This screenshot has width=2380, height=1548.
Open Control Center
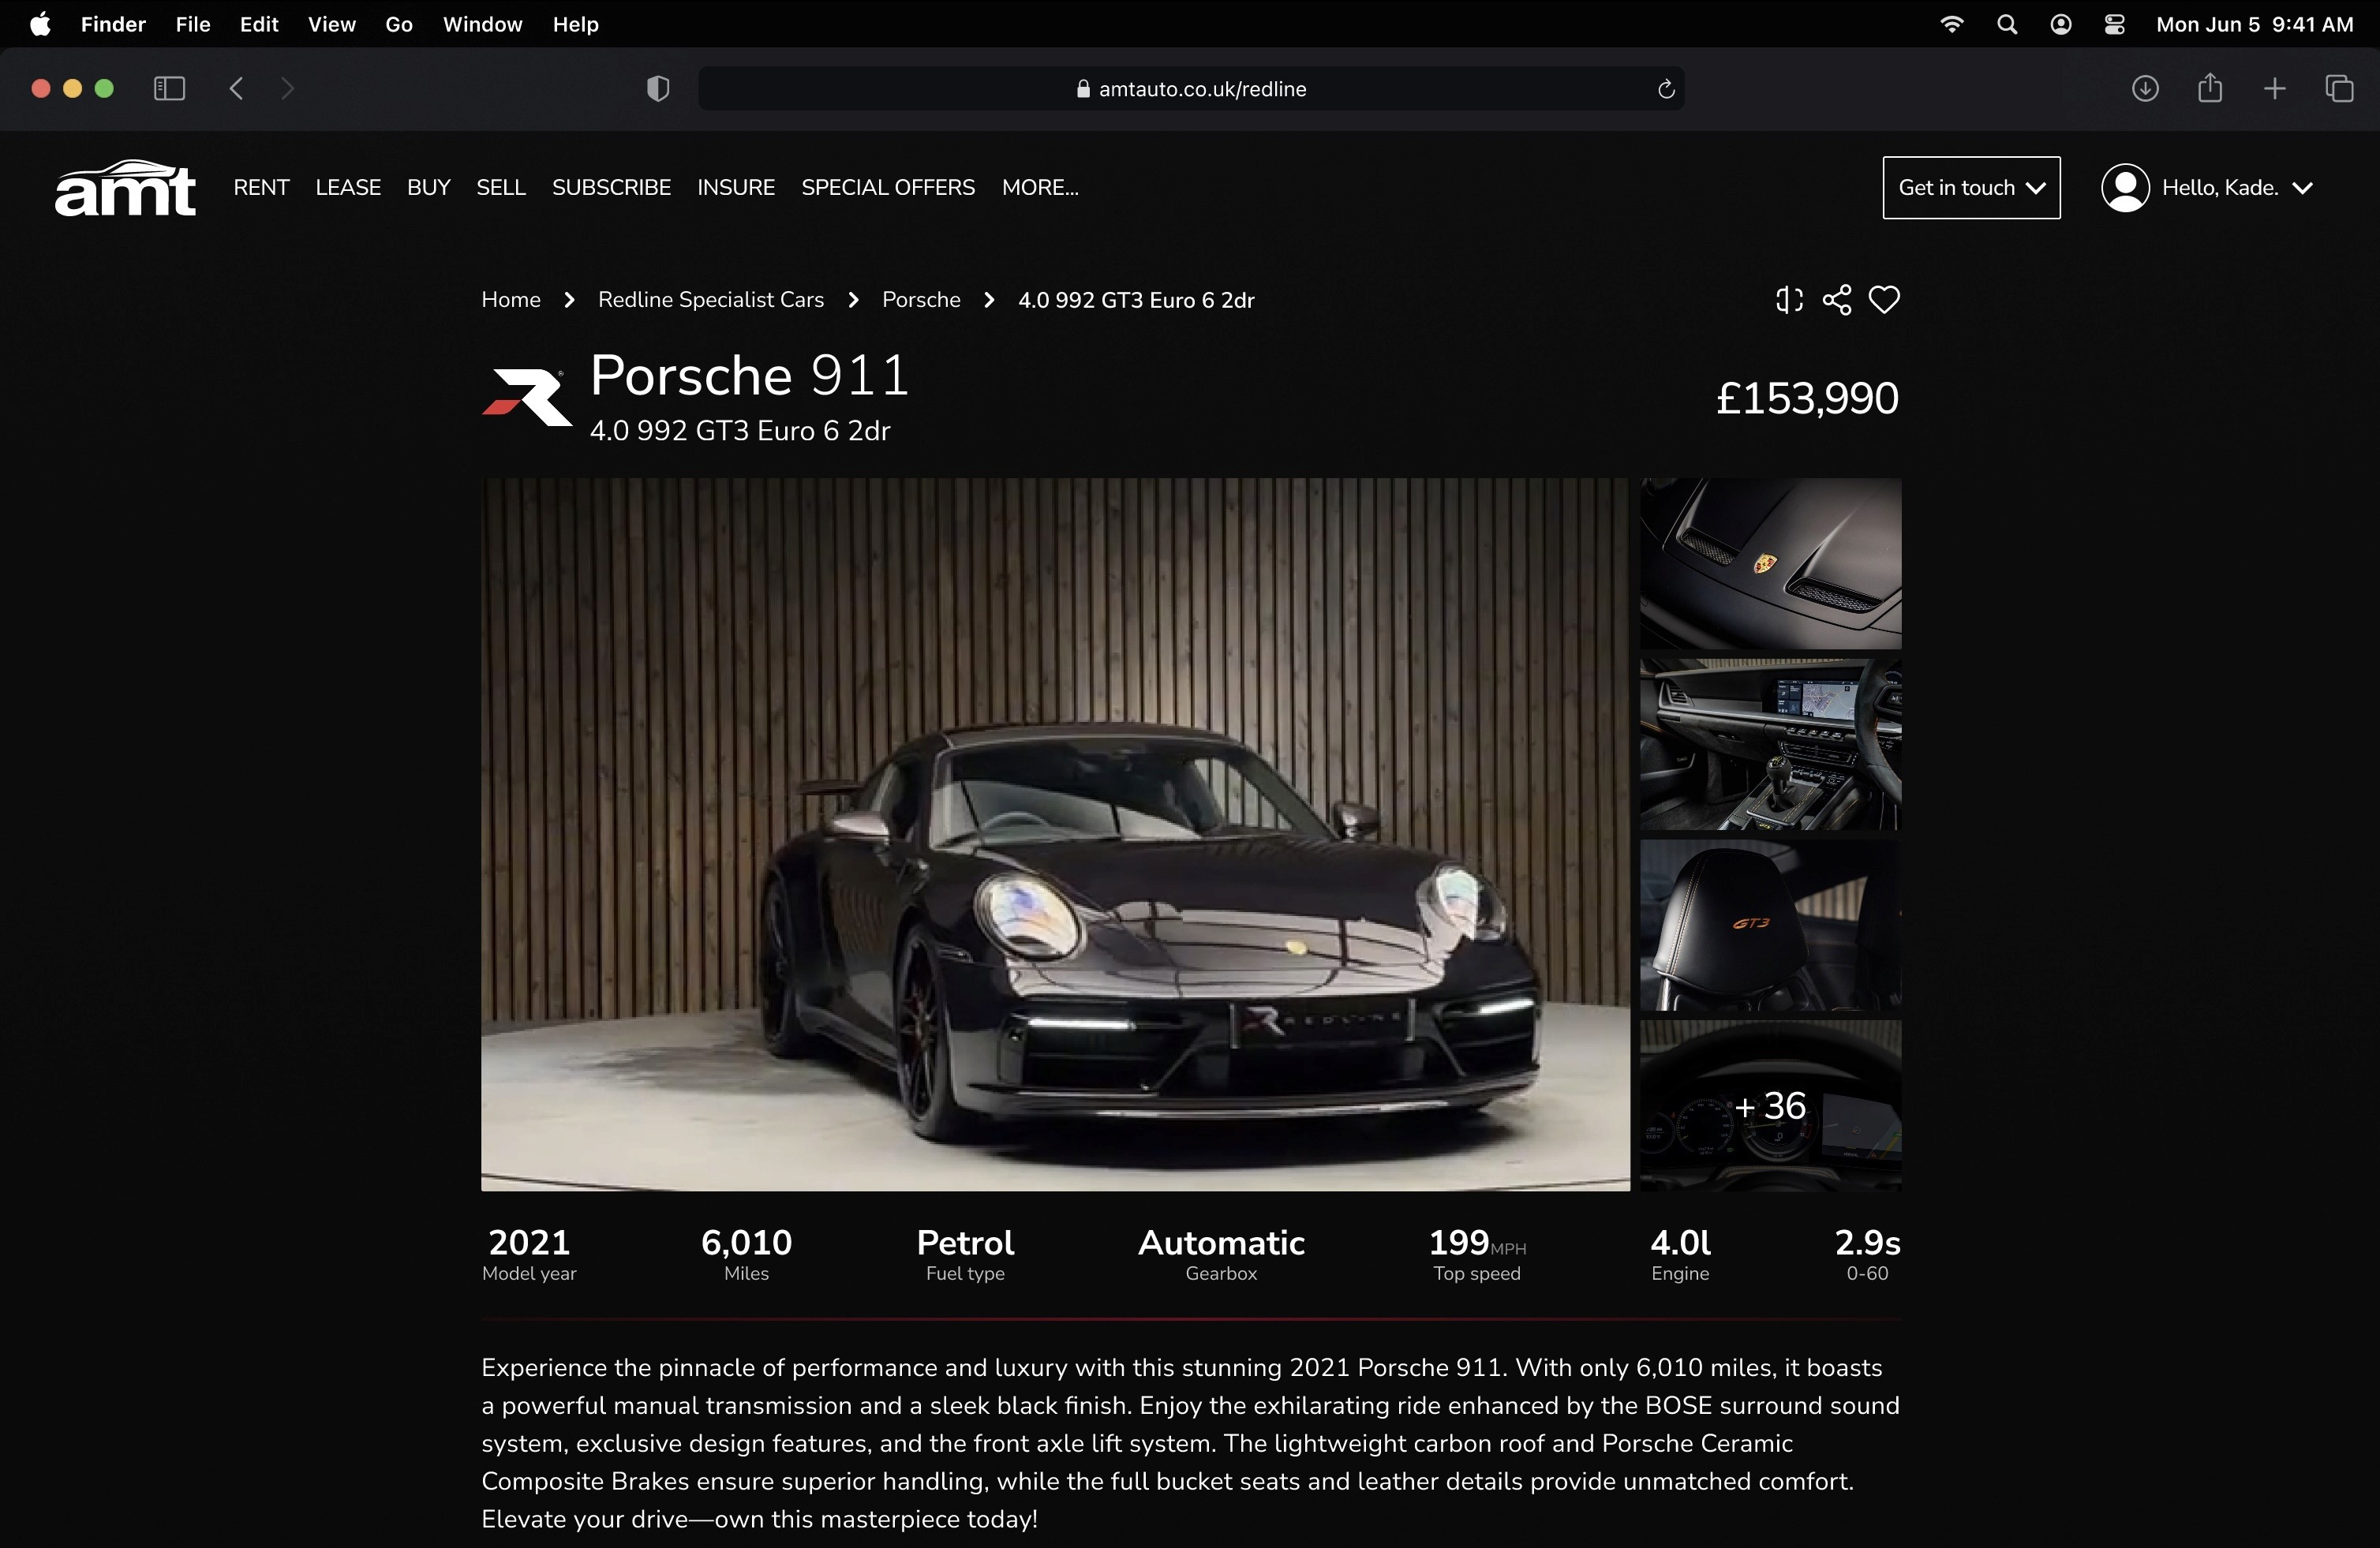pos(2115,24)
